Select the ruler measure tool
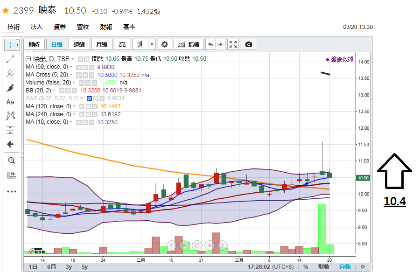420x280 pixels. point(12,175)
